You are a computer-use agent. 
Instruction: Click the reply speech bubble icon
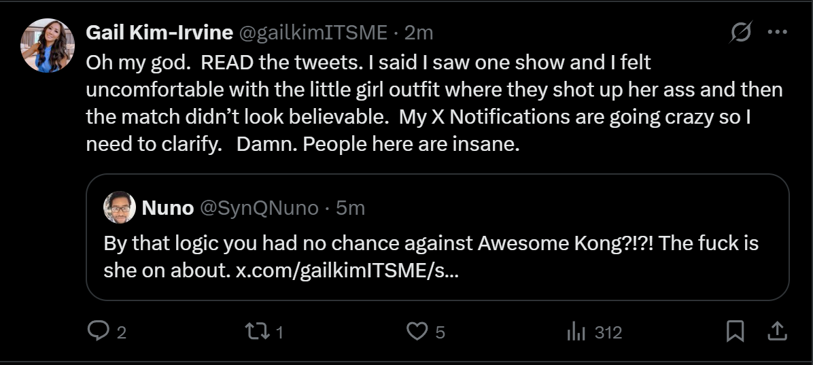pos(99,332)
